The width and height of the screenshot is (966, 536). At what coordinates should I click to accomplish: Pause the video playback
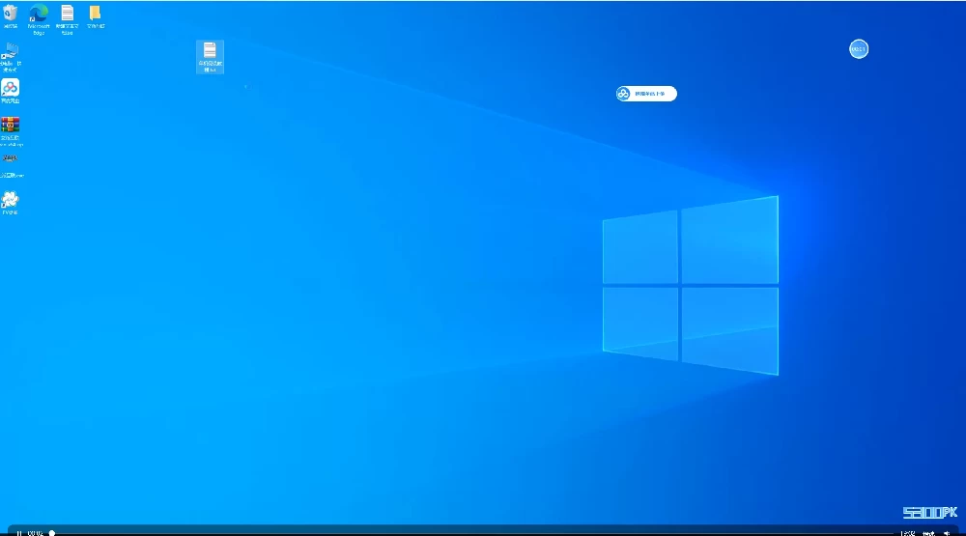coord(19,533)
